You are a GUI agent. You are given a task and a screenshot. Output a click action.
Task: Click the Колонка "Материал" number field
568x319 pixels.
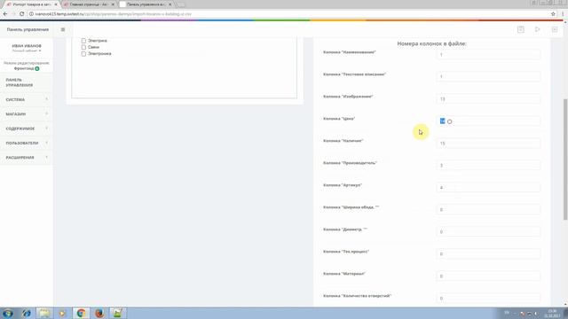click(488, 276)
